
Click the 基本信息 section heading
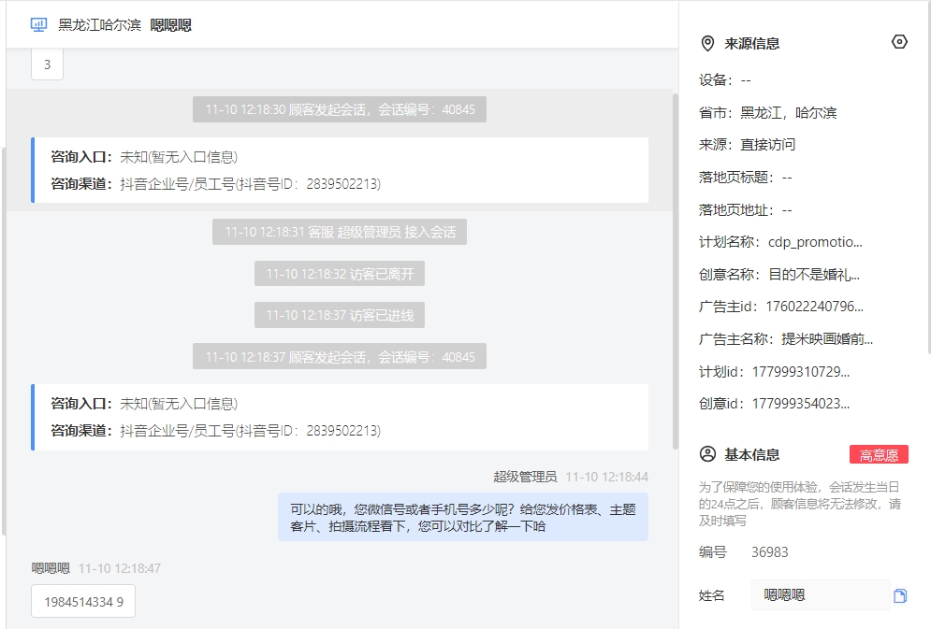click(x=751, y=455)
